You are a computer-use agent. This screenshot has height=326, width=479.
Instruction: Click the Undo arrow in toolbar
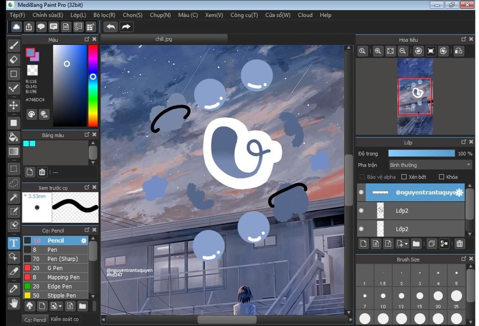point(110,27)
